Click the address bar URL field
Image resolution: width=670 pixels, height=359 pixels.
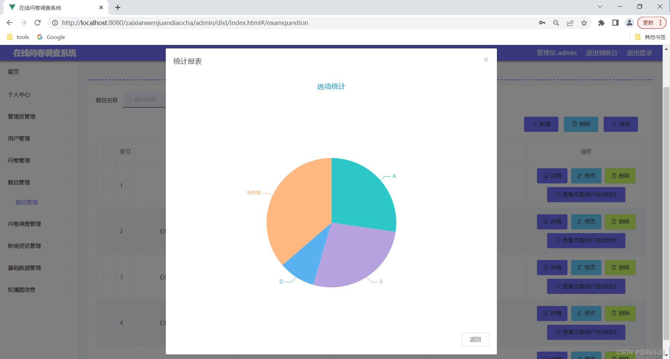[185, 23]
